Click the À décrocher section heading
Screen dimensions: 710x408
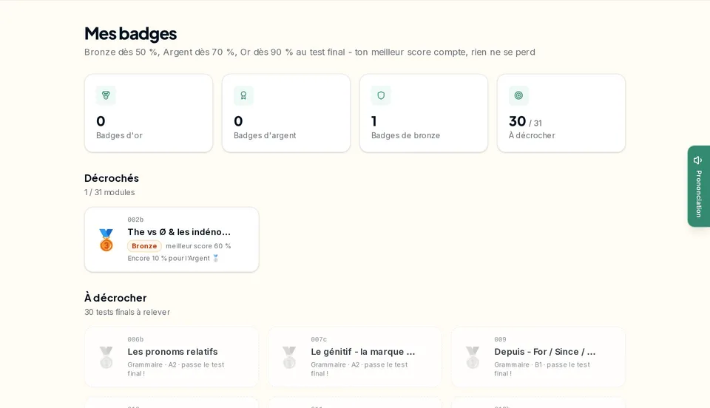(x=115, y=298)
